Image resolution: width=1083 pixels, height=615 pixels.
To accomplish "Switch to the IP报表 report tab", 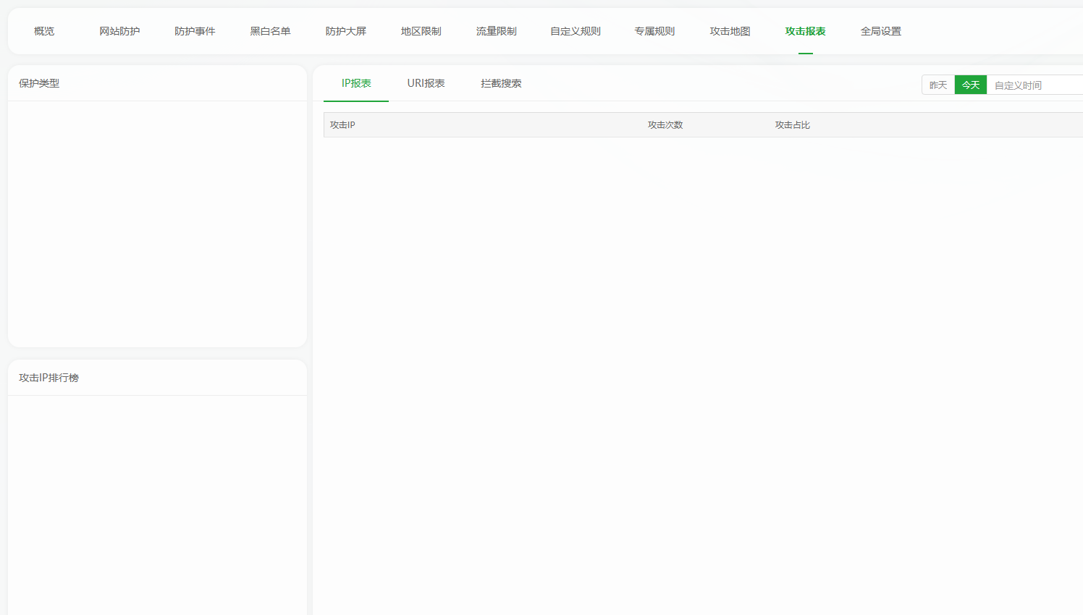I will click(355, 83).
